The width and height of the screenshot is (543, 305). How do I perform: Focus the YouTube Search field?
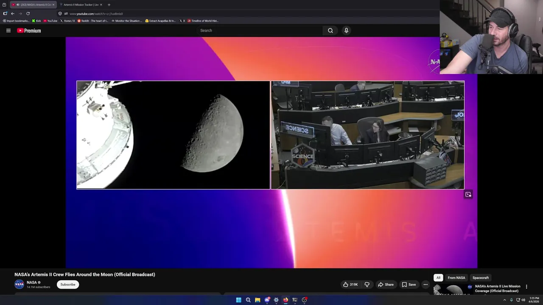(260, 30)
